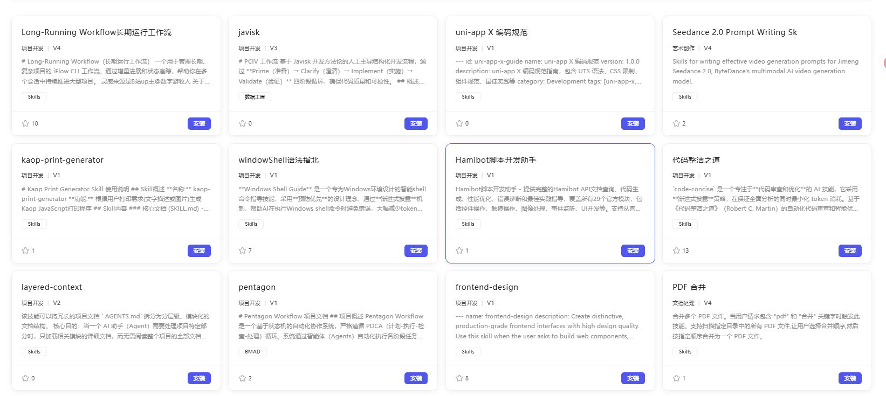Screen dimensions: 886x396
Task: Install the Hamibot脚本开发助手 skill
Action: pos(633,251)
